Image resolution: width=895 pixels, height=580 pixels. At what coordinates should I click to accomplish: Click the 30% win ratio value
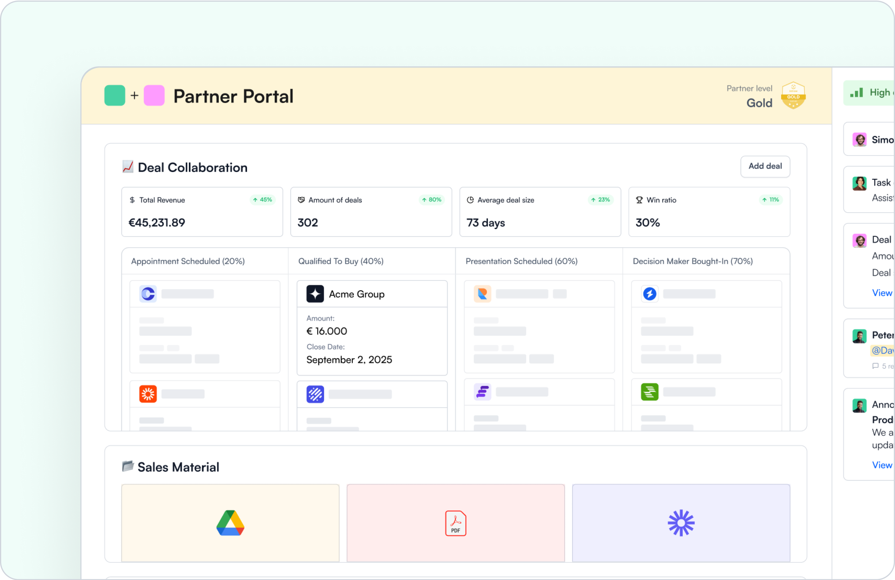(648, 223)
